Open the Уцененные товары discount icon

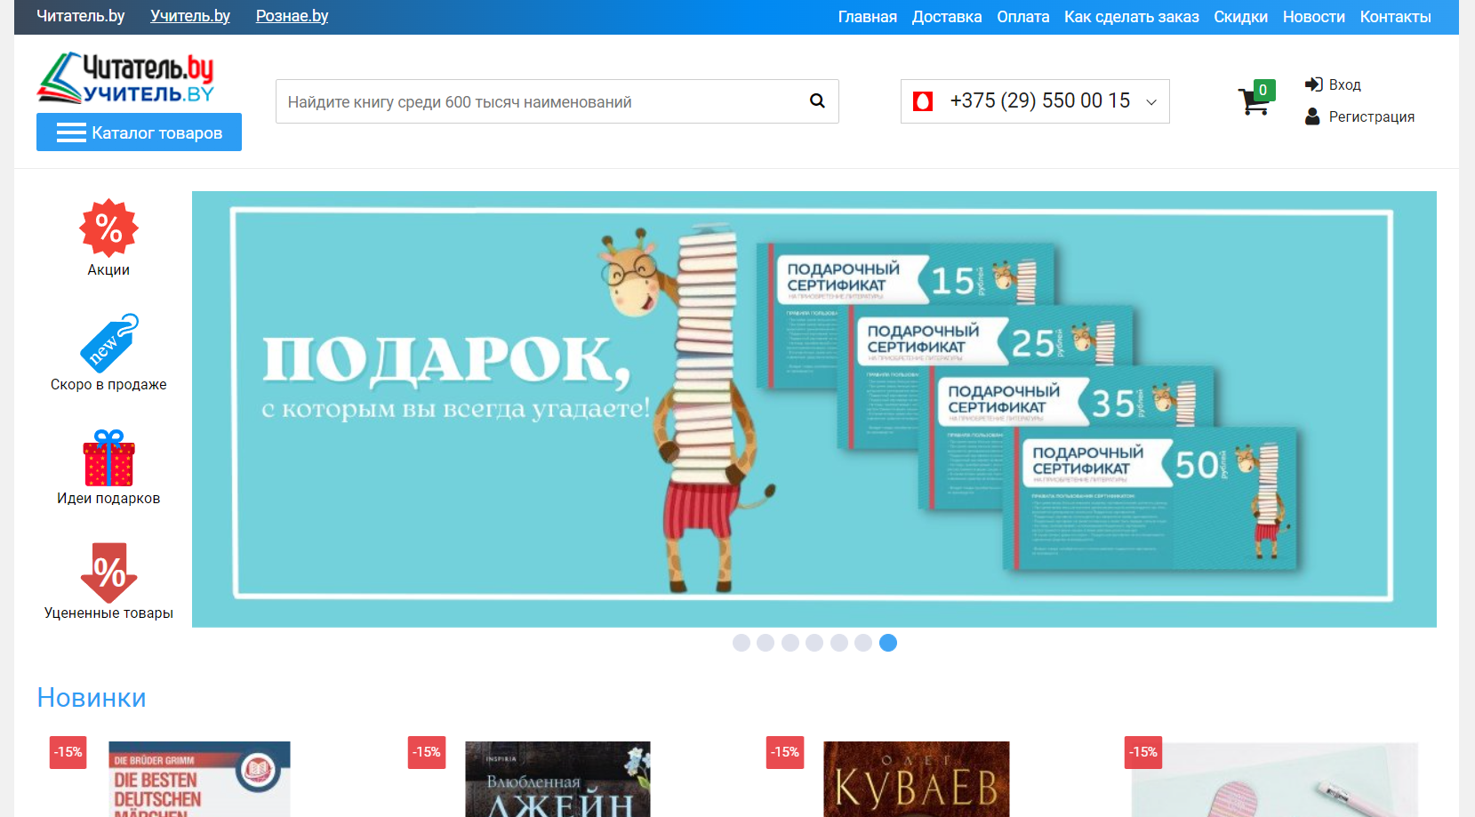[x=108, y=573]
